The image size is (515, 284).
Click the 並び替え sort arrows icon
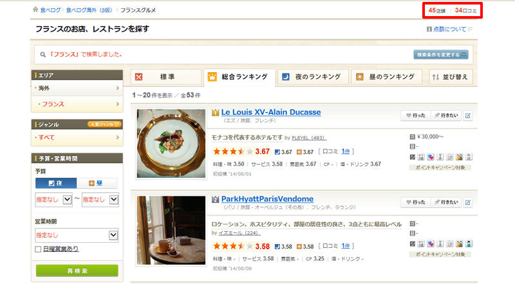coord(436,77)
